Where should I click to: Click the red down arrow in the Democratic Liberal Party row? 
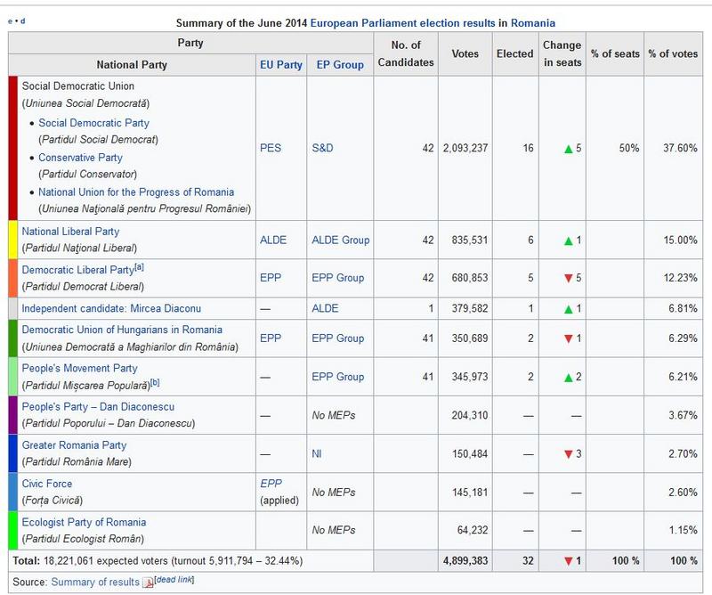(x=568, y=278)
